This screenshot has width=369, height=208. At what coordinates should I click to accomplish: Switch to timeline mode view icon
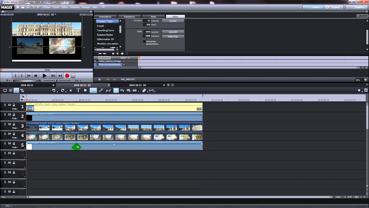point(16,90)
